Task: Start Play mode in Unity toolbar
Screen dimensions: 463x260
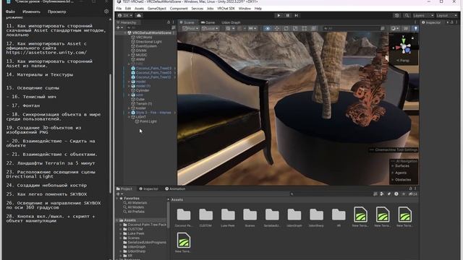Action: [279, 15]
